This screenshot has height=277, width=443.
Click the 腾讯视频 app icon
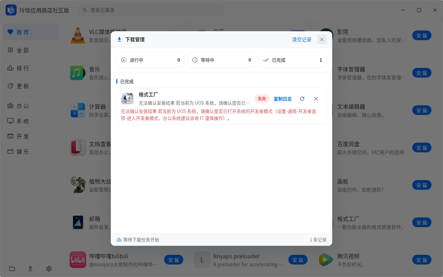coord(326,260)
